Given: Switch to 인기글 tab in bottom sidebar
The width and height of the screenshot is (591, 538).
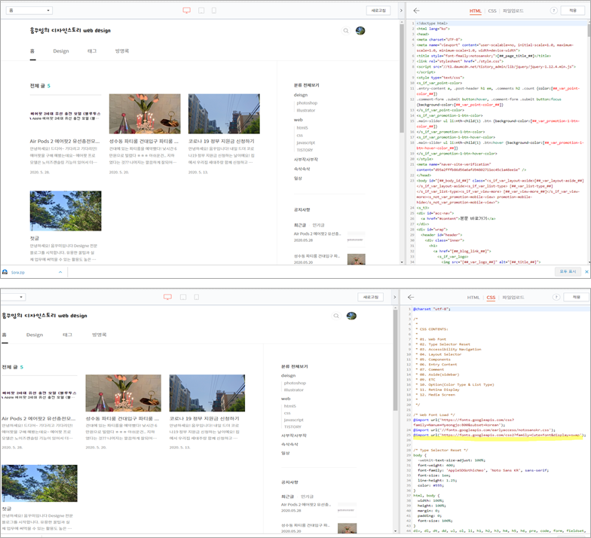Looking at the screenshot, I should [x=308, y=497].
